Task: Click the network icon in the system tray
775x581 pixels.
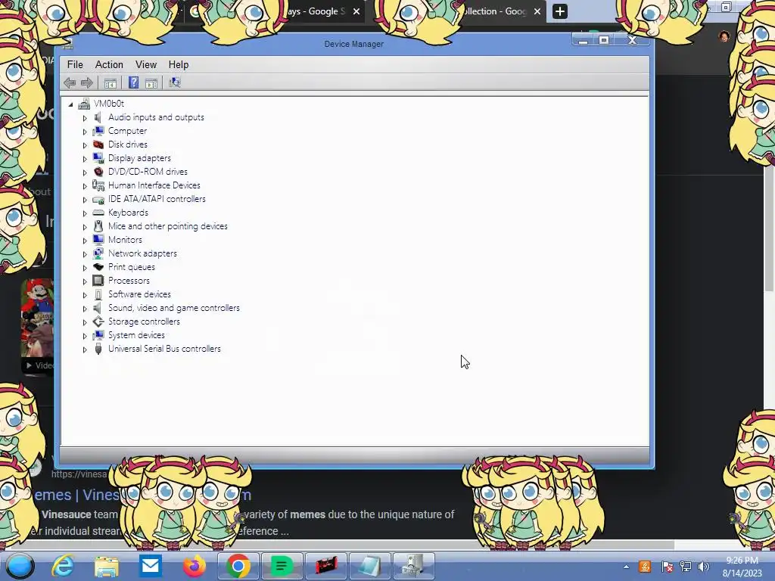Action: [x=686, y=567]
